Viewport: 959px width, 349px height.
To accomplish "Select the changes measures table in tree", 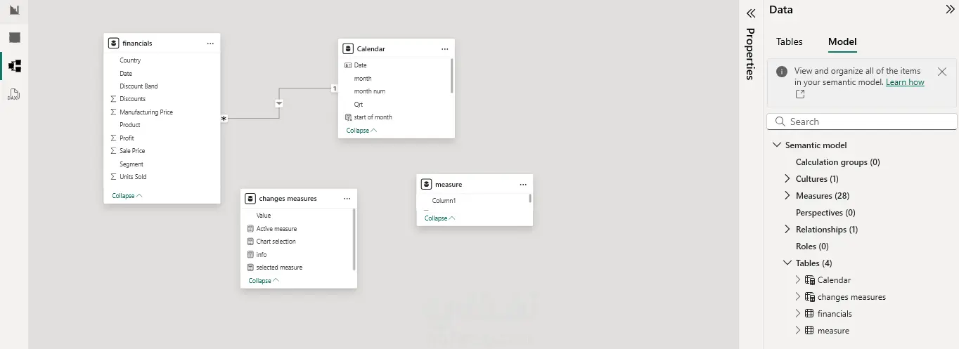I will coord(851,297).
